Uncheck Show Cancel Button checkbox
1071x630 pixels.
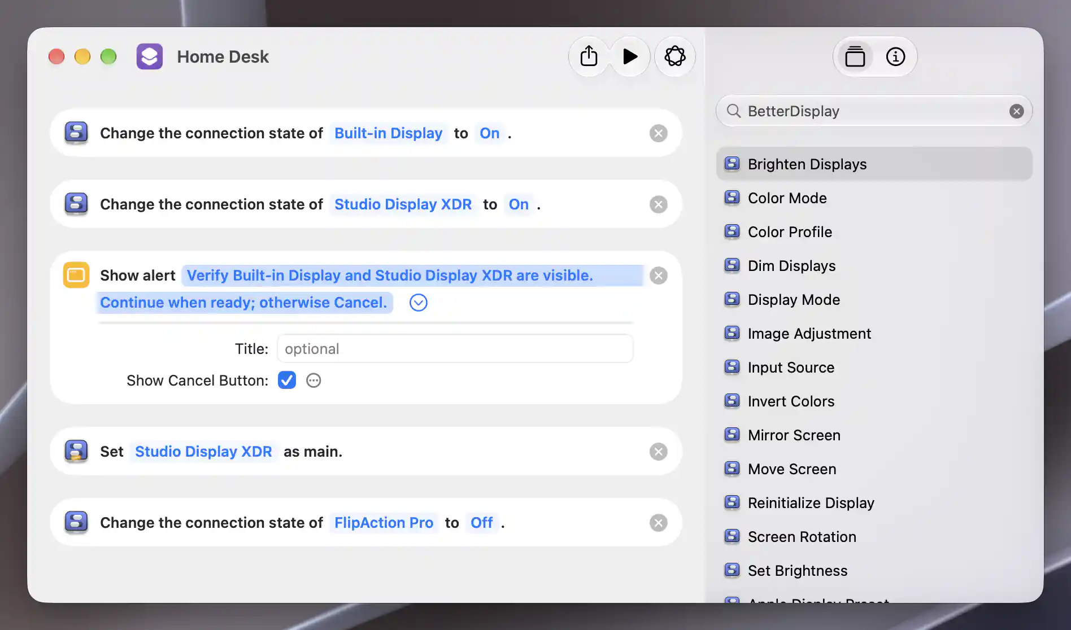click(x=287, y=380)
